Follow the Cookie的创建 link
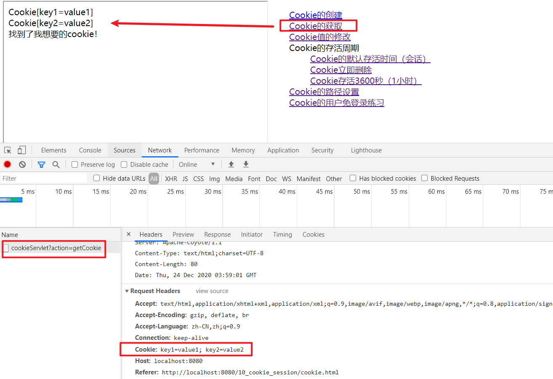 (316, 15)
